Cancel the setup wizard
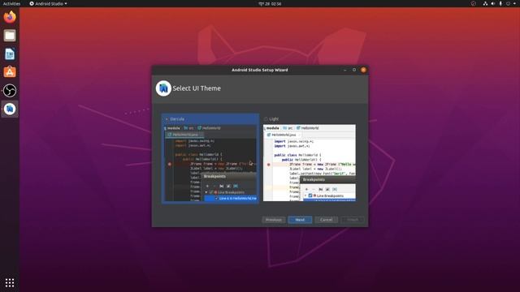Viewport: 520px width, 292px height. pyautogui.click(x=327, y=220)
